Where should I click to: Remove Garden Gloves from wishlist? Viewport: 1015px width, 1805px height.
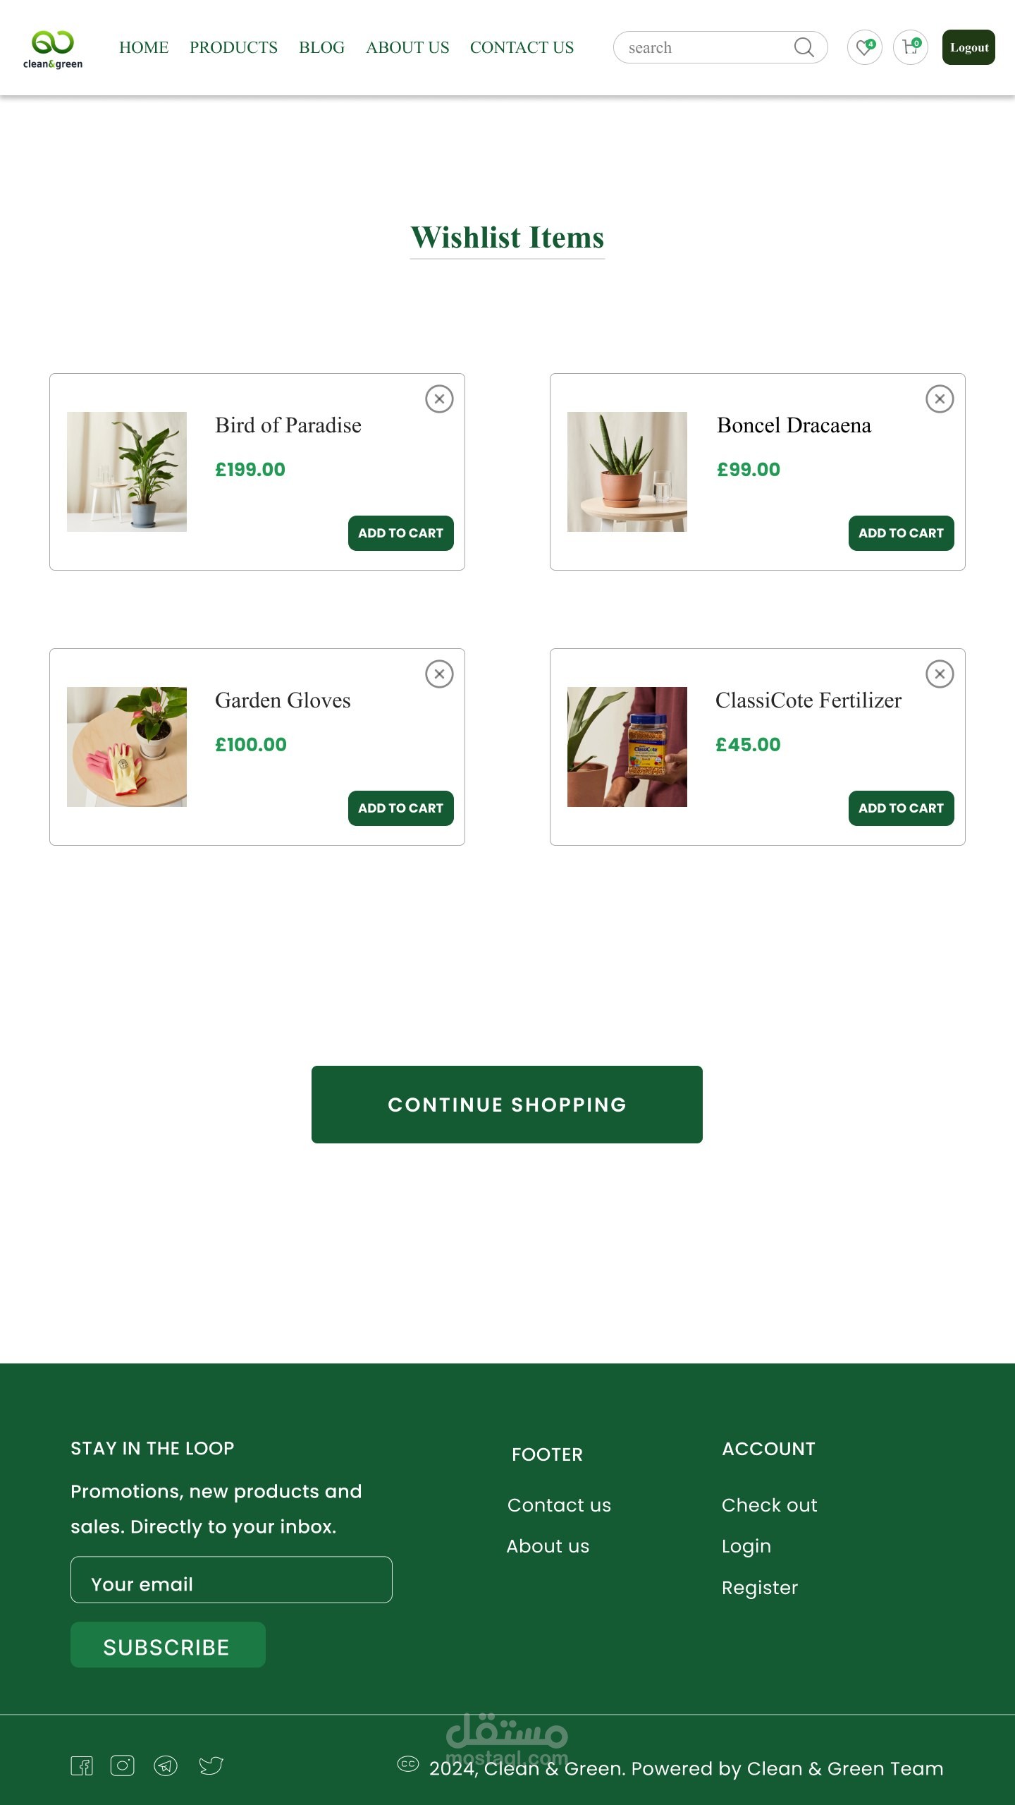pyautogui.click(x=439, y=674)
